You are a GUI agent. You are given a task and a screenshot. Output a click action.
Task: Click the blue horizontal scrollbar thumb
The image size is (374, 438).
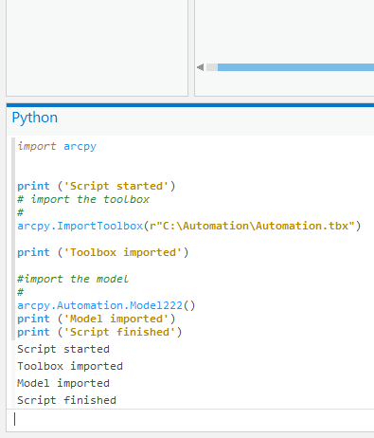pos(295,67)
